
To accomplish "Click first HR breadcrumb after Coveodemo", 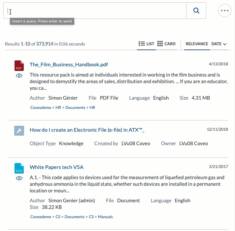I will 58,108.
